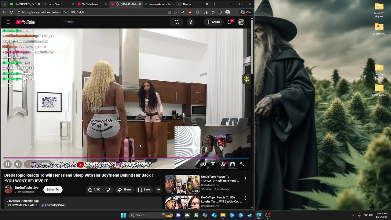
Task: Start voice search with the microphone
Action: [x=191, y=22]
